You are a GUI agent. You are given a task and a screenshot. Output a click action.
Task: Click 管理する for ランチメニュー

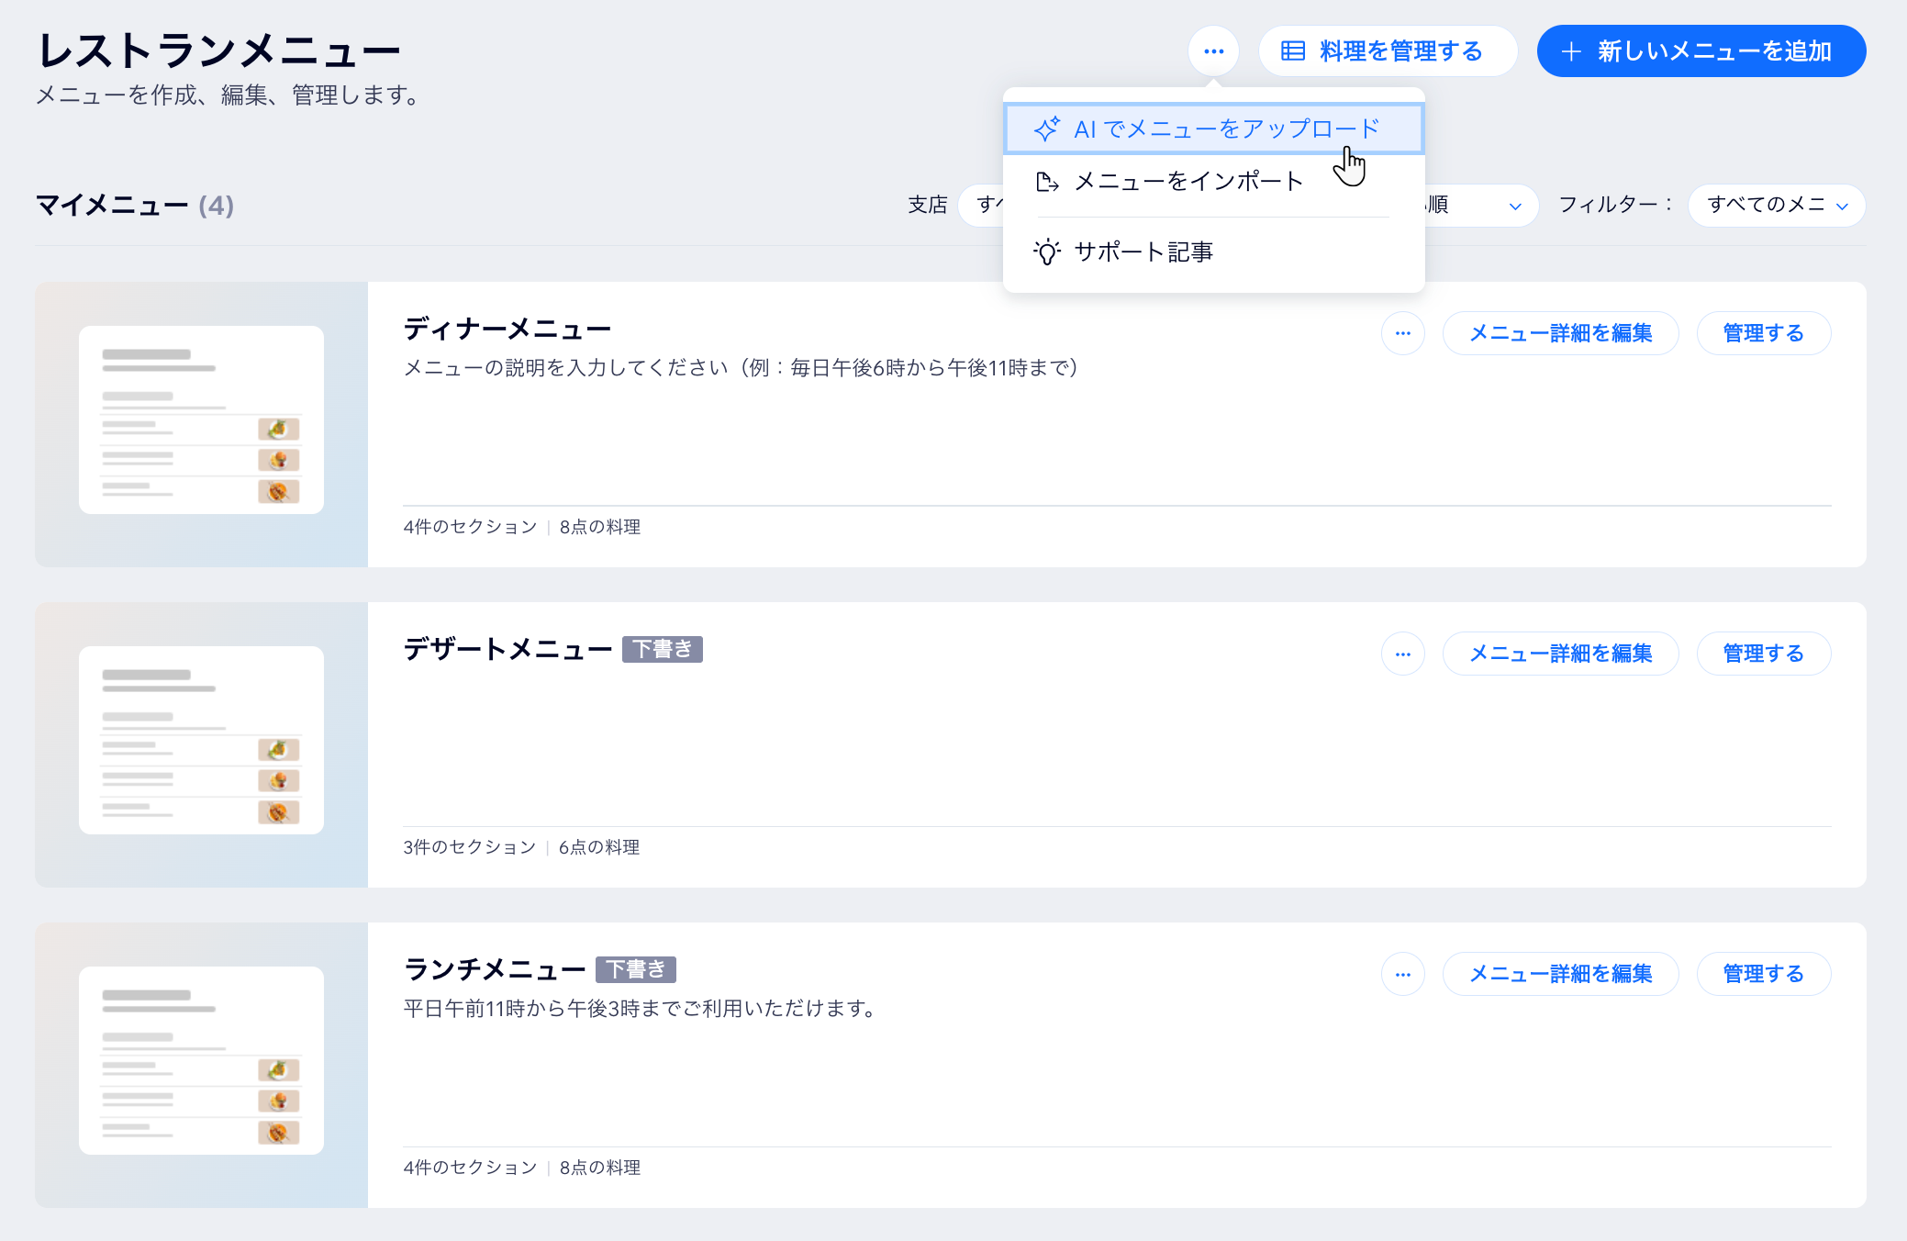coord(1763,974)
